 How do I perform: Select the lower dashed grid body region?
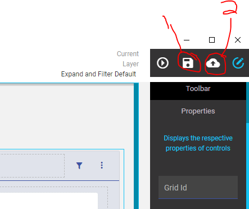point(54,198)
